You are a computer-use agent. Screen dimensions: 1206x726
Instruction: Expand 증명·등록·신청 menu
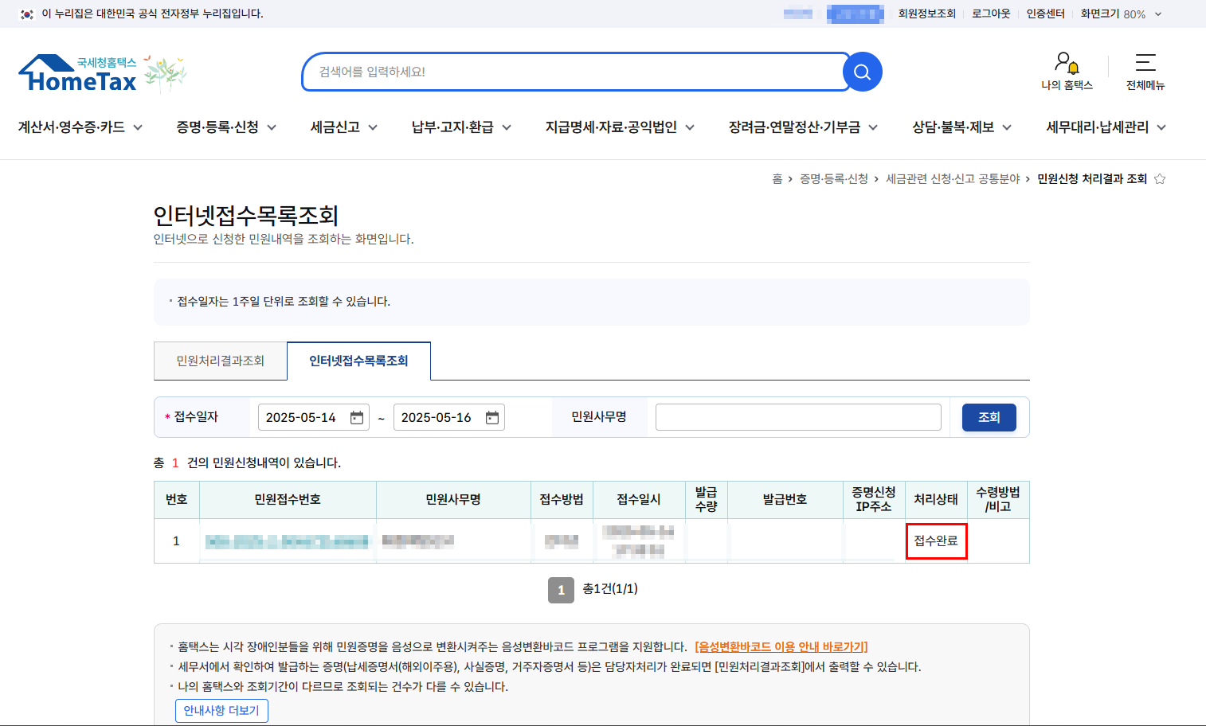[226, 127]
